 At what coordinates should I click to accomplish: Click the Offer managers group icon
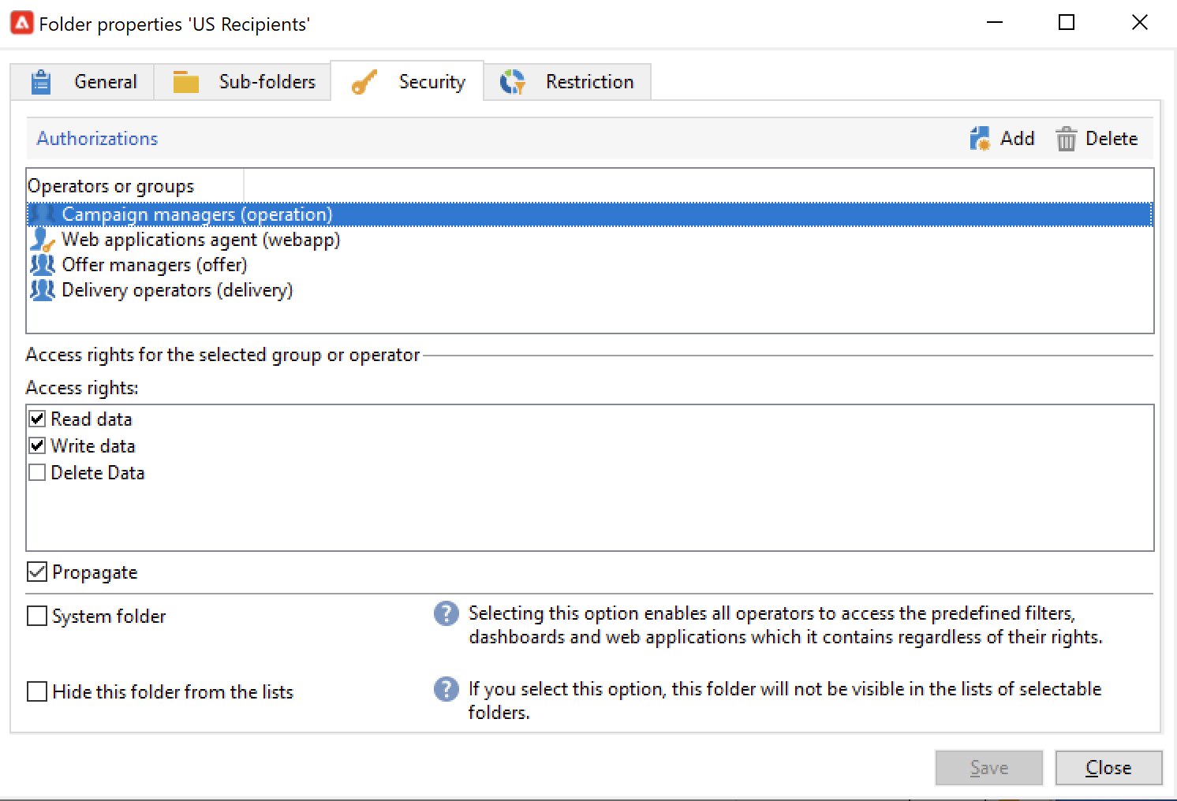click(42, 265)
